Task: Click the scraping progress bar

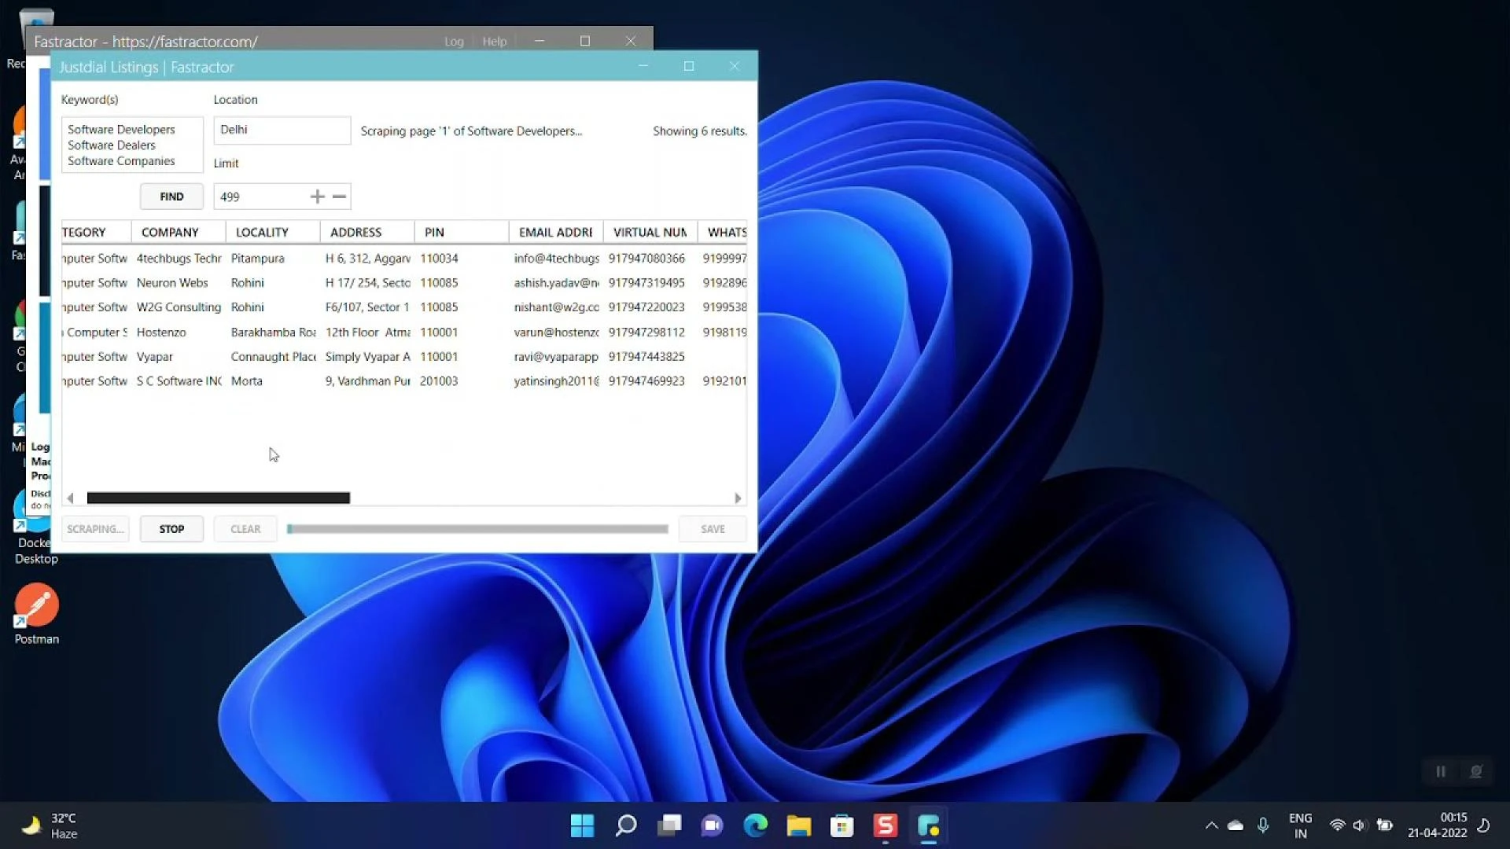Action: click(477, 529)
